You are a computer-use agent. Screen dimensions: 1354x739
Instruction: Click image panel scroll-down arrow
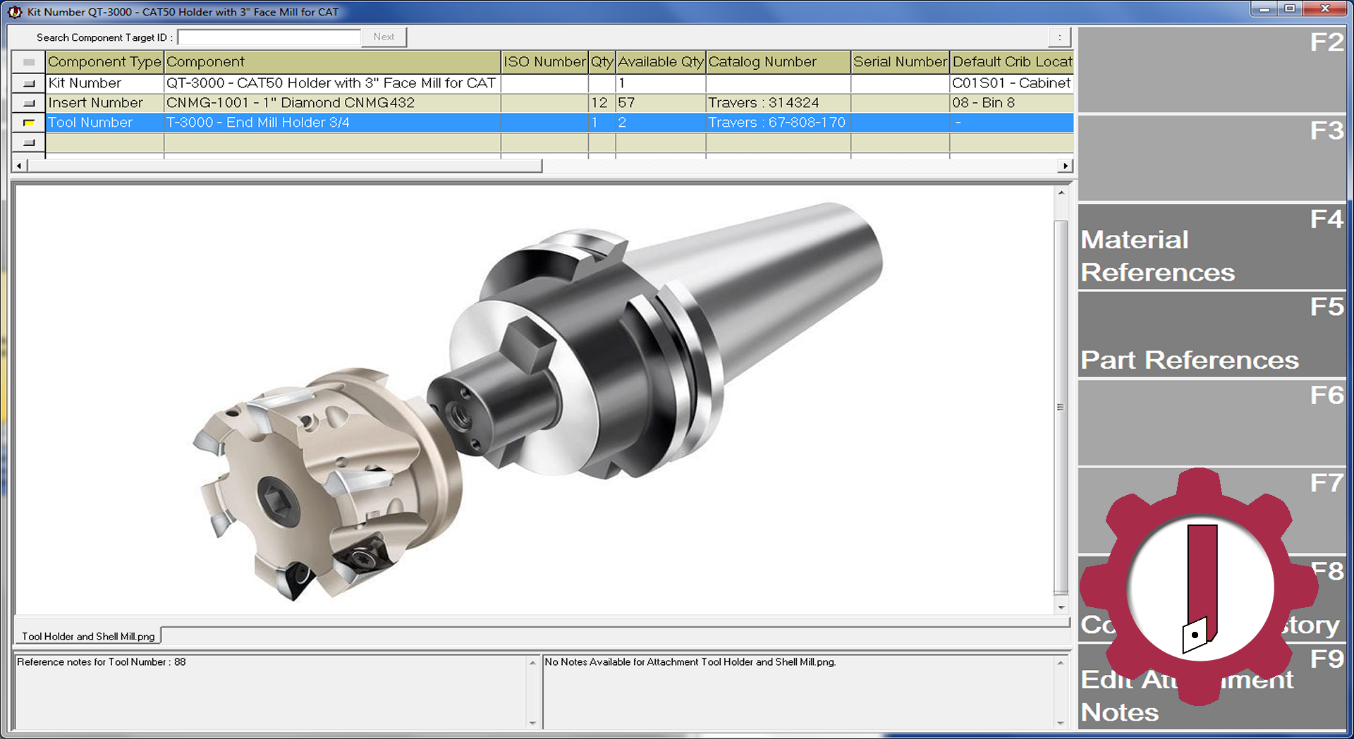click(1061, 607)
